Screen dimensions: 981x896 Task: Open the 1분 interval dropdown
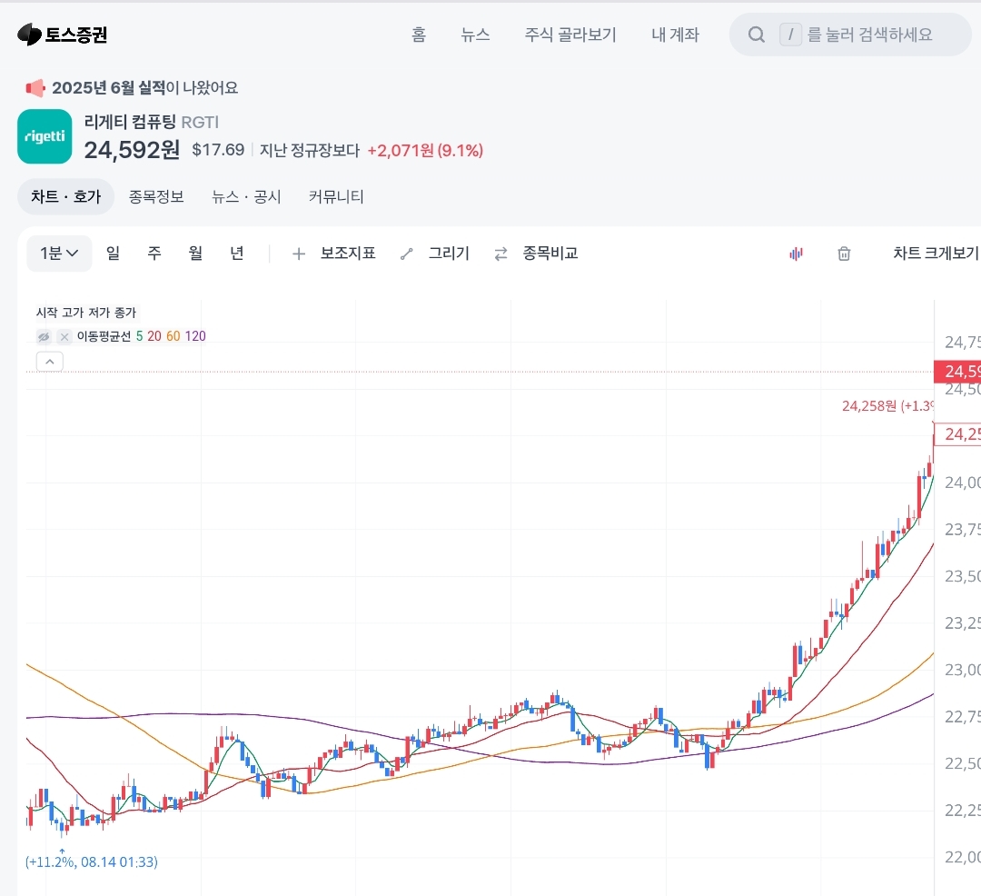[59, 254]
